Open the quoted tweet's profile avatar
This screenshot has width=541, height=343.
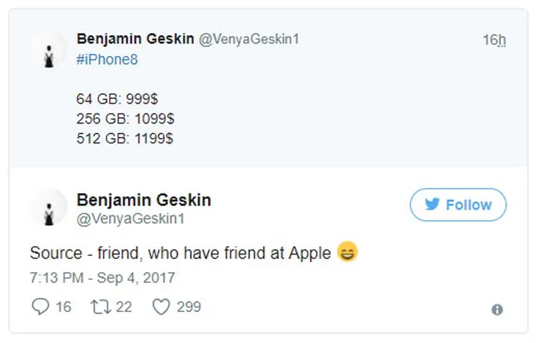(50, 51)
